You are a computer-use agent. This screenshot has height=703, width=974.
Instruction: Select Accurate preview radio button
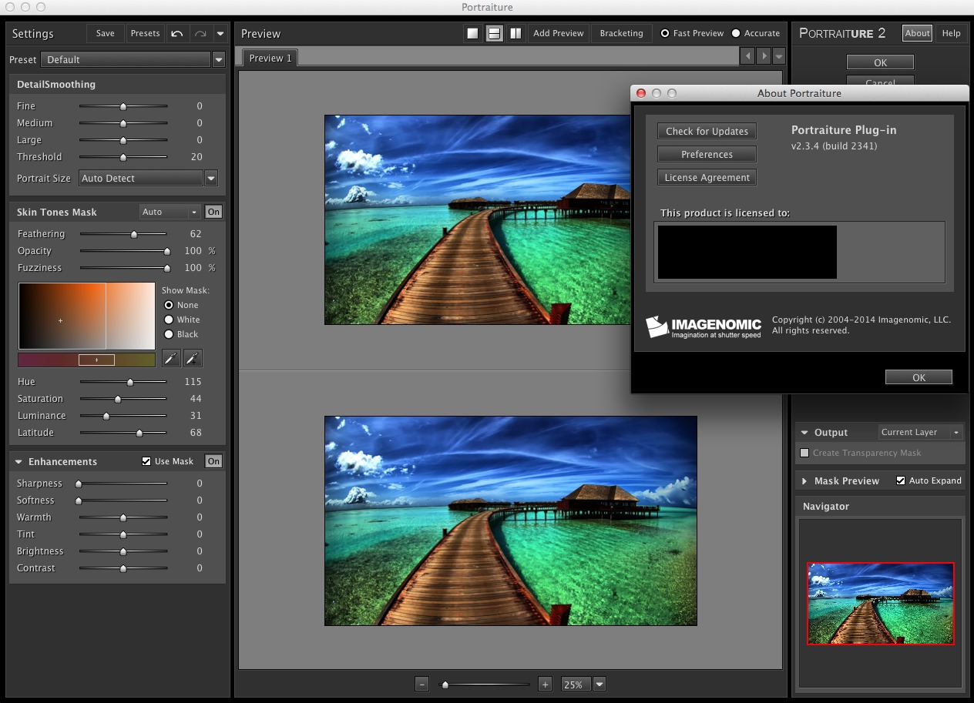click(736, 33)
